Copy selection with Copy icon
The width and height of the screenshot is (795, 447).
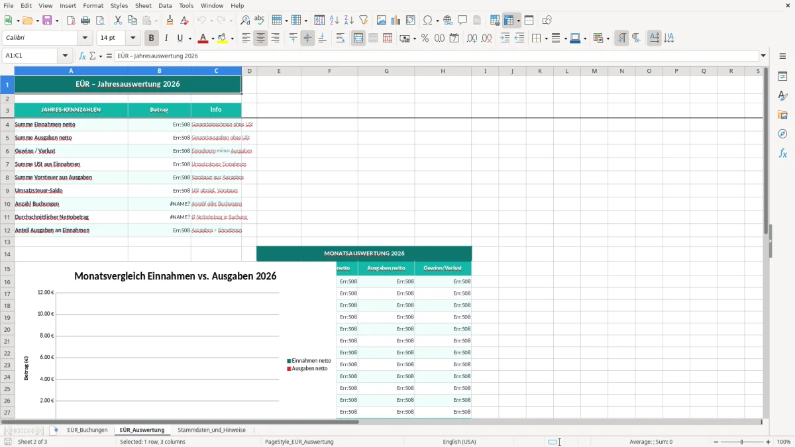pyautogui.click(x=132, y=21)
